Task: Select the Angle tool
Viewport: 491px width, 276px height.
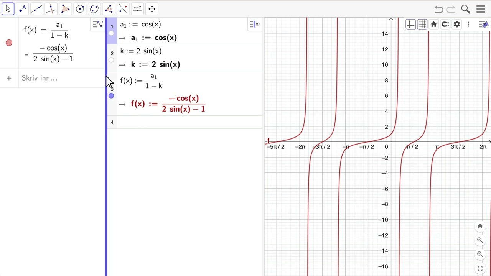Action: tap(109, 9)
